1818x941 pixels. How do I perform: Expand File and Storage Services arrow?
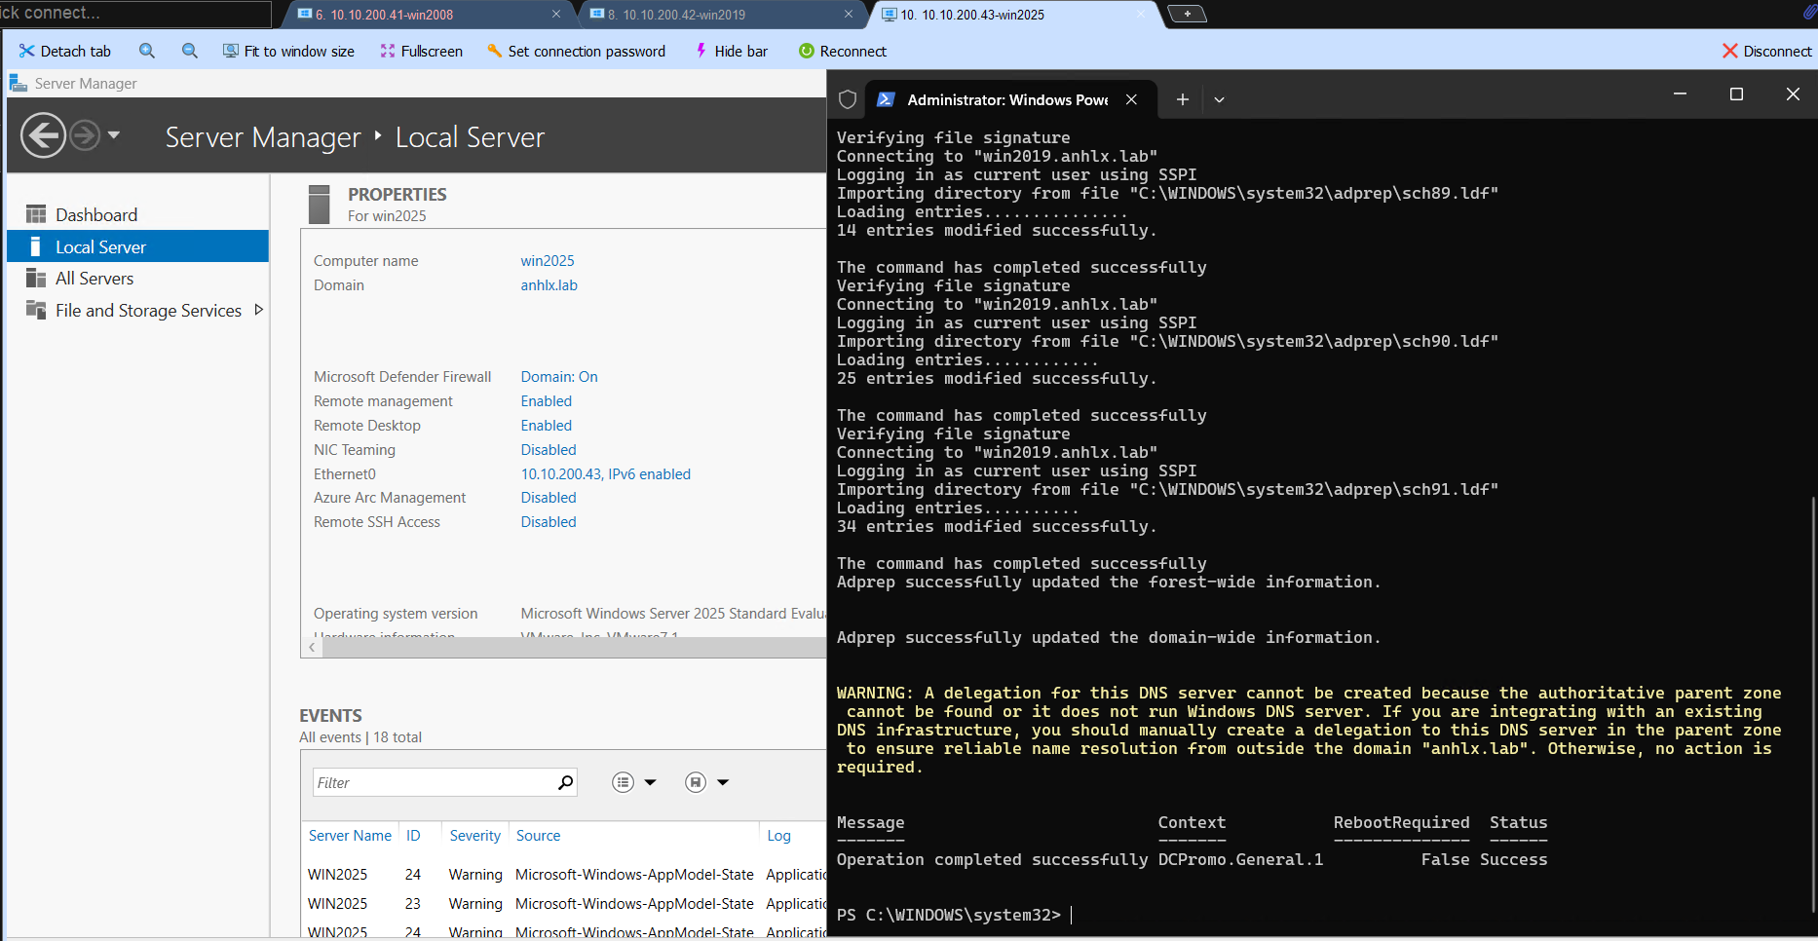258,310
